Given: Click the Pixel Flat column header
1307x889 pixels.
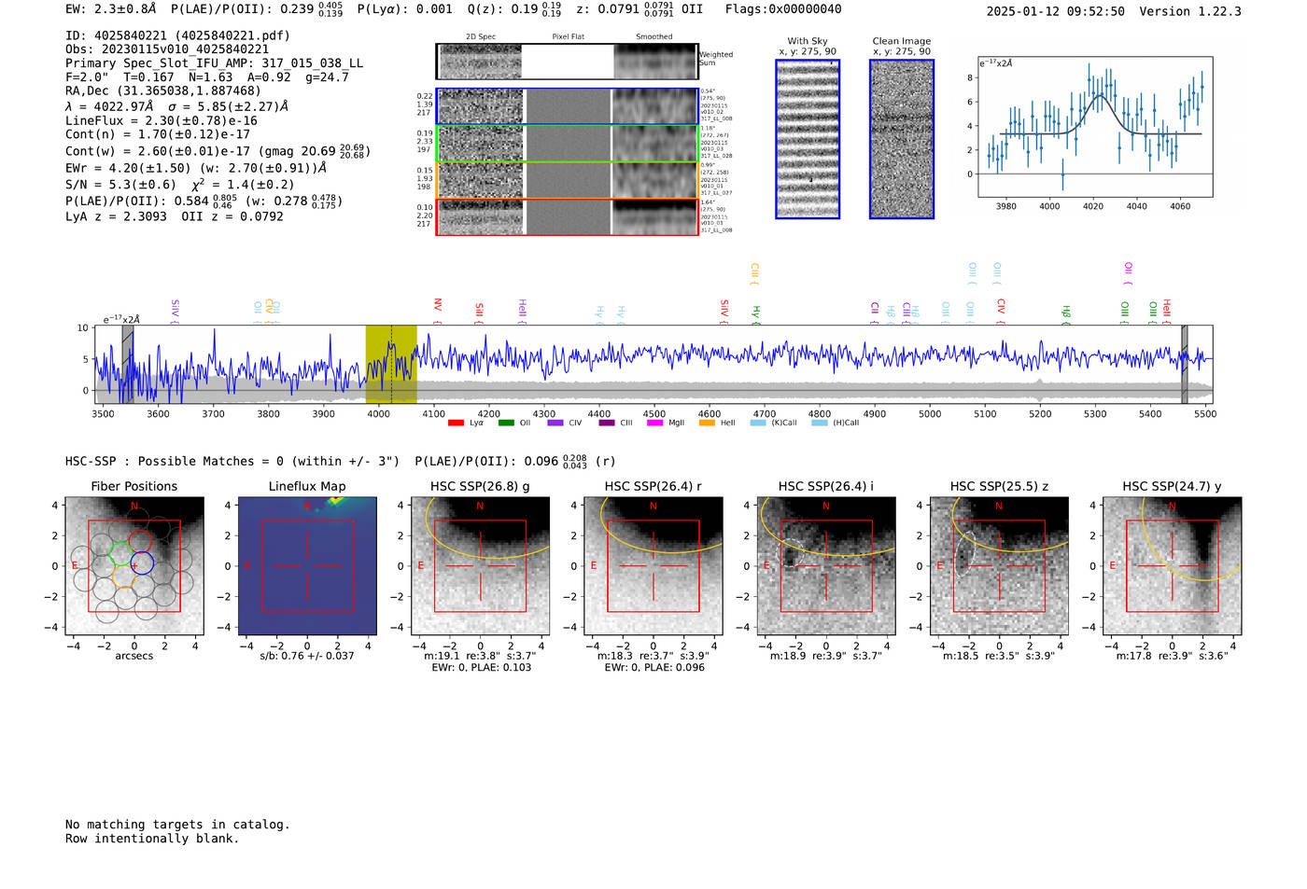Looking at the screenshot, I should click(x=568, y=36).
